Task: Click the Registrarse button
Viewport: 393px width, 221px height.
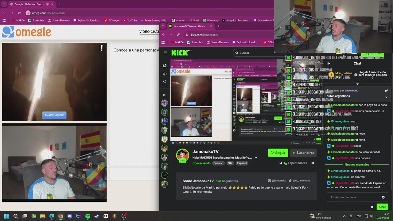Action: pos(372,53)
